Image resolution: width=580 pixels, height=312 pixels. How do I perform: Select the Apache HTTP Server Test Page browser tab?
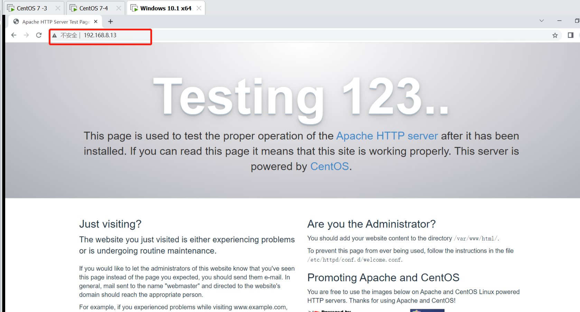[55, 22]
